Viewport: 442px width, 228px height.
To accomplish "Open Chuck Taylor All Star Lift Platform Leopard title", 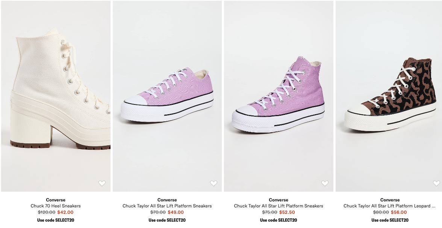I will (x=390, y=206).
